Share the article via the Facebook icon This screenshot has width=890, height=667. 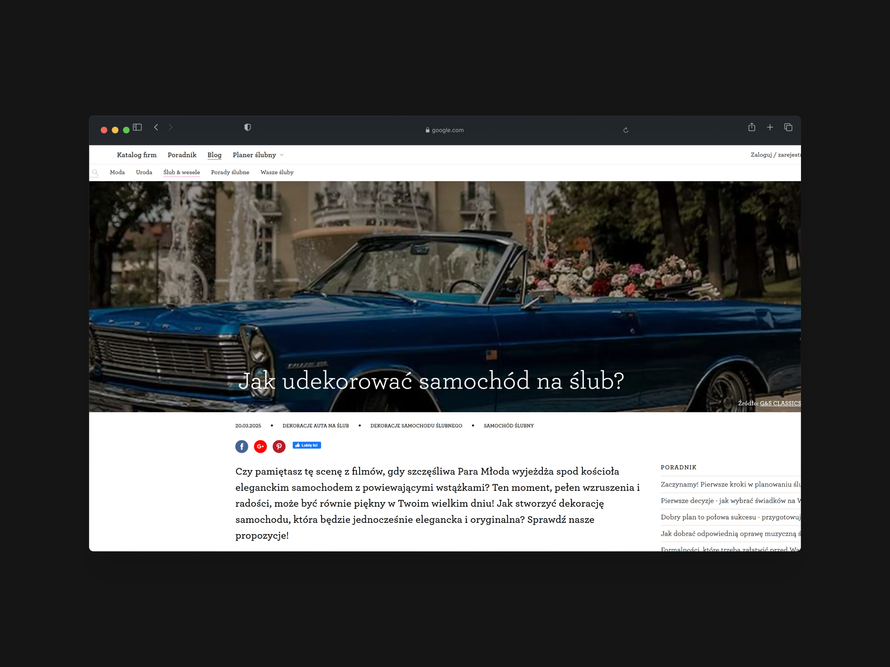(x=242, y=446)
